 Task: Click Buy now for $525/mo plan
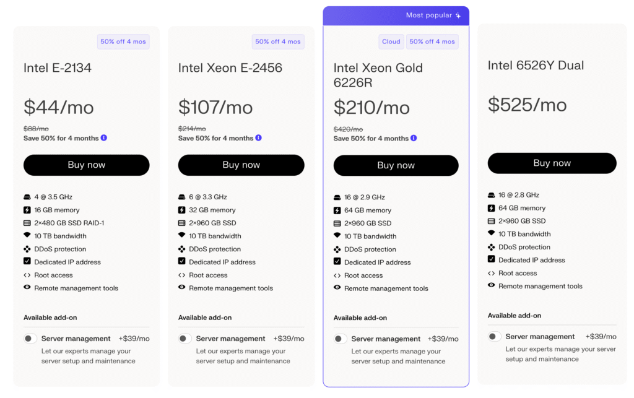[552, 163]
